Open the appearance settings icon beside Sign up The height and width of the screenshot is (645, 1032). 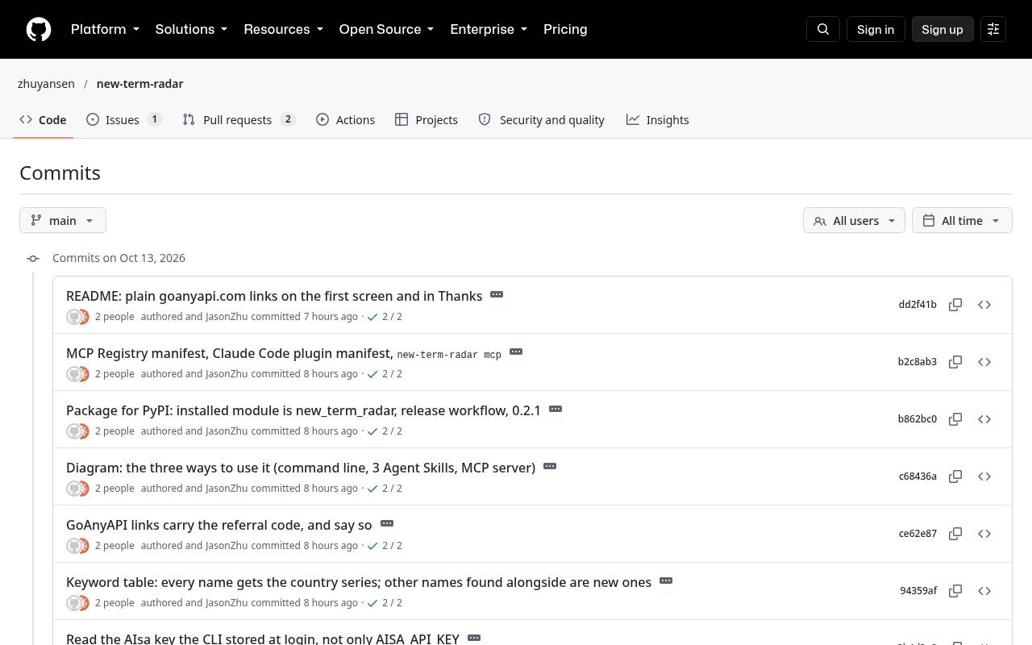993,29
